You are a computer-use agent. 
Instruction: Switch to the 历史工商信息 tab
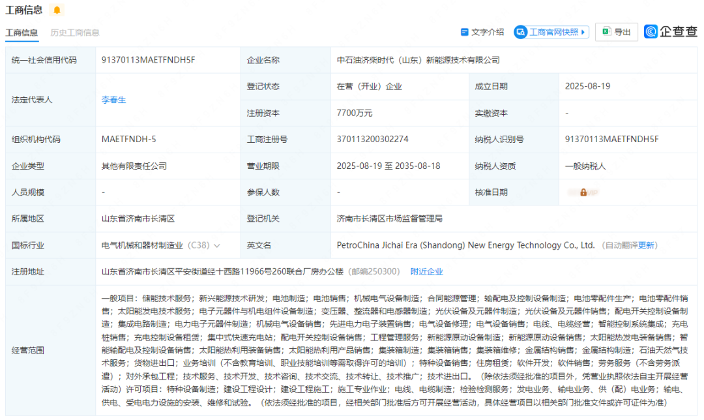[74, 33]
